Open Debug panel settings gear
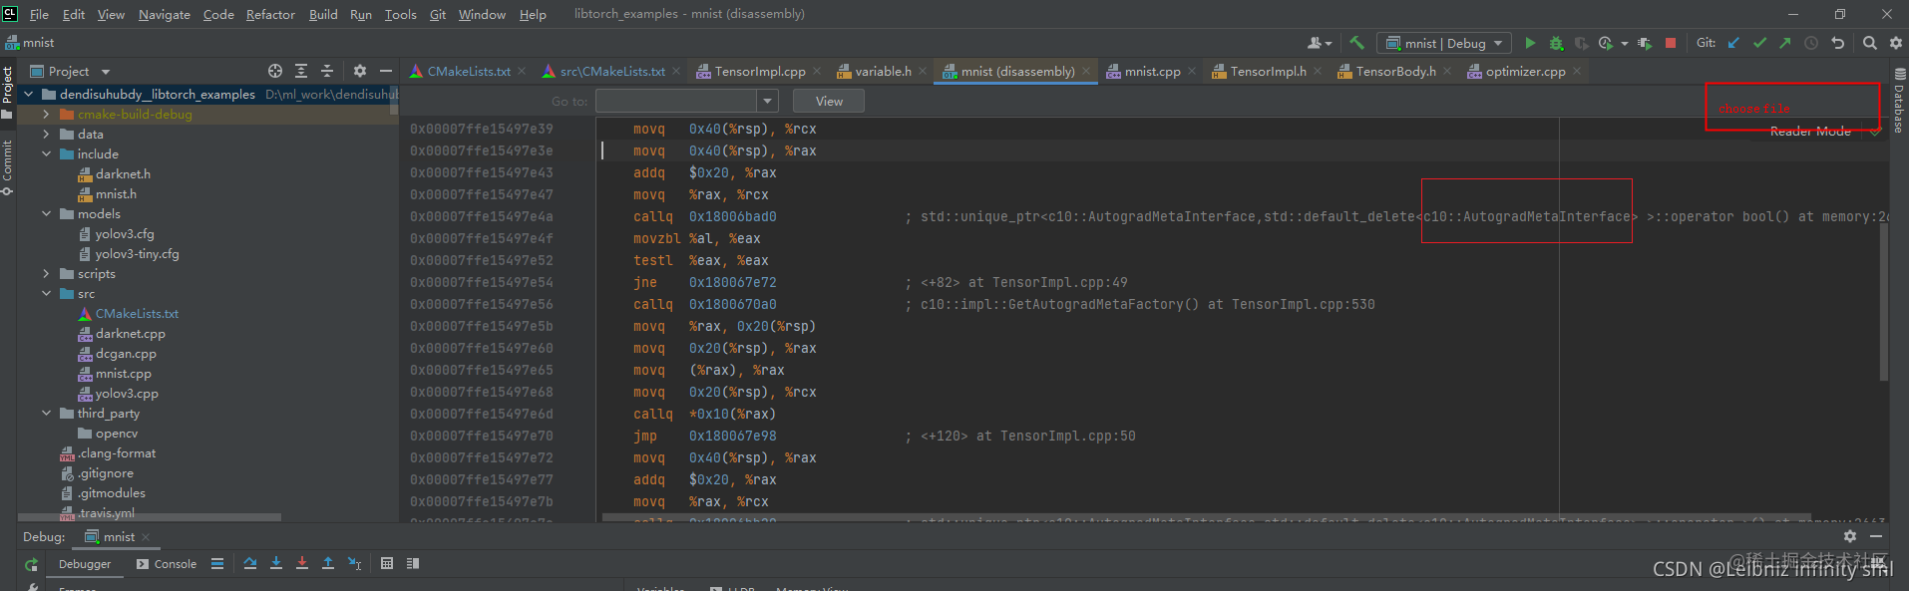The image size is (1909, 591). (1850, 536)
